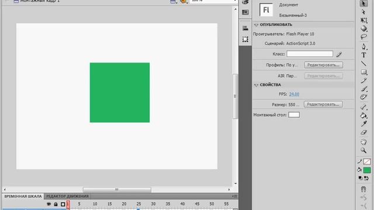This screenshot has height=210, width=374.
Task: Open the timeline panel options menu
Action: pyautogui.click(x=235, y=196)
